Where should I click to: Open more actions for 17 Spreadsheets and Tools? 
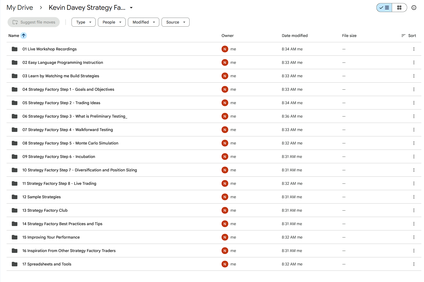(414, 264)
